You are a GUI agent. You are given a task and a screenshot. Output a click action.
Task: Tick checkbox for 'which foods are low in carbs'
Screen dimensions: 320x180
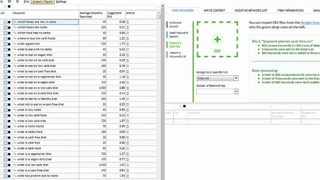click(5, 22)
